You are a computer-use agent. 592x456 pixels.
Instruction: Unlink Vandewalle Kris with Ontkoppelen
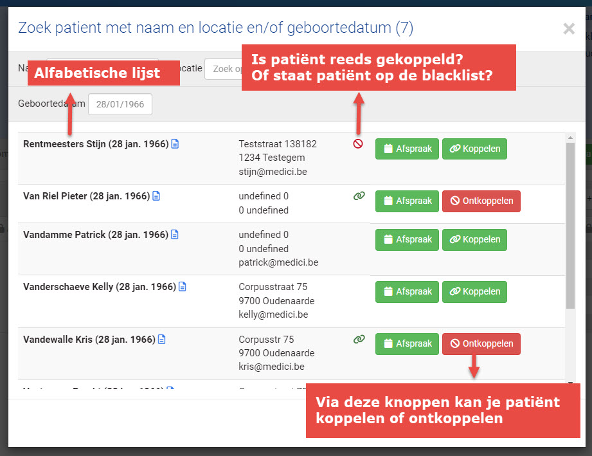coord(481,344)
